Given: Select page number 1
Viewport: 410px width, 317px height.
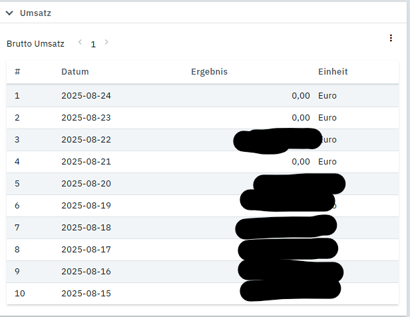Looking at the screenshot, I should click(x=93, y=45).
